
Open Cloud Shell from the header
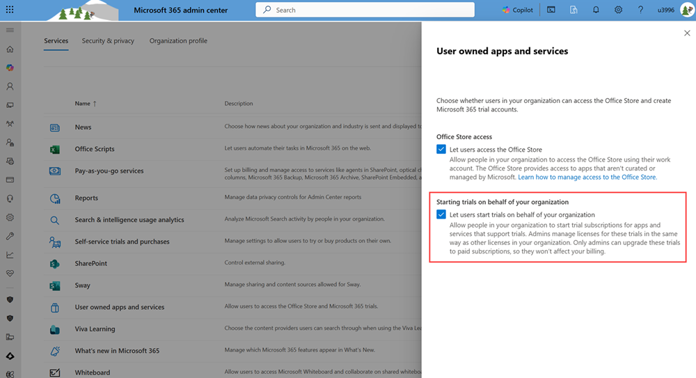551,10
